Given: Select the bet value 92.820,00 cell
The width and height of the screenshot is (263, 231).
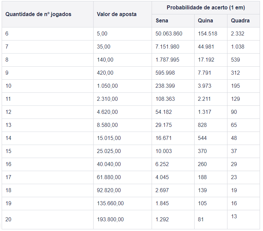Looking at the screenshot, I should pos(123,190).
